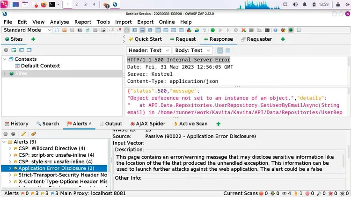This screenshot has height=197, width=351.
Task: Click the export context icon in Sites panel
Action: [29, 50]
